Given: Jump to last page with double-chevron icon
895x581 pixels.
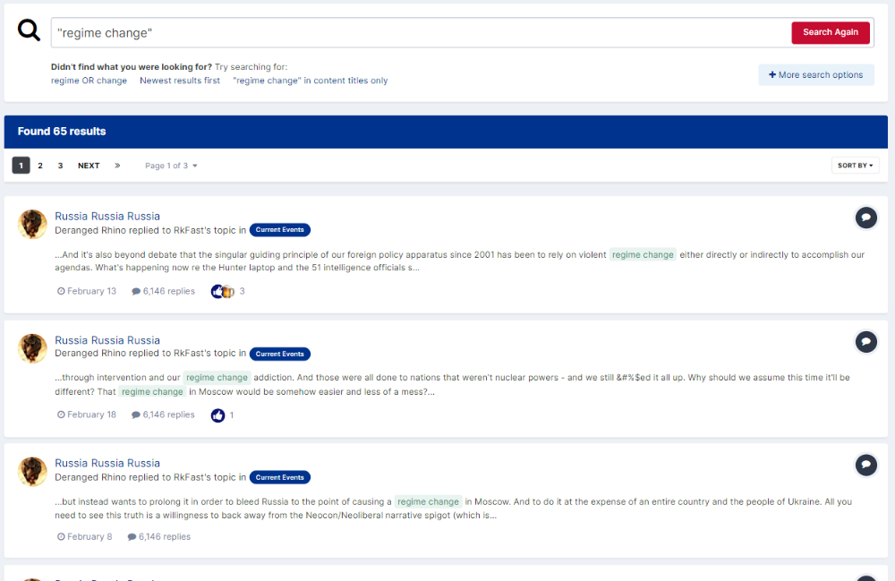Looking at the screenshot, I should pyautogui.click(x=117, y=166).
